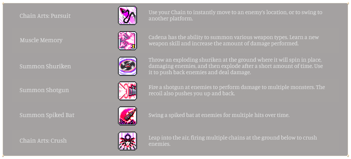Click the Chain Arts: Pursuit description text
The image size is (351, 159).
235,15
